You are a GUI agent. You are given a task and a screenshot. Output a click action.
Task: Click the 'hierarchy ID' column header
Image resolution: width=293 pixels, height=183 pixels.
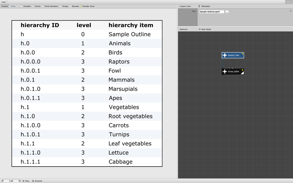(x=40, y=25)
